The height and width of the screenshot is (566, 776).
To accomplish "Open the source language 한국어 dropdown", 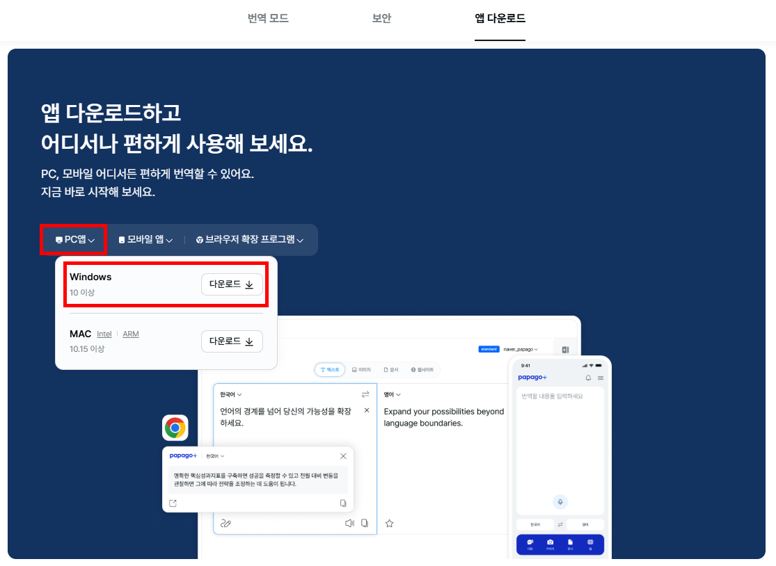I will [230, 394].
